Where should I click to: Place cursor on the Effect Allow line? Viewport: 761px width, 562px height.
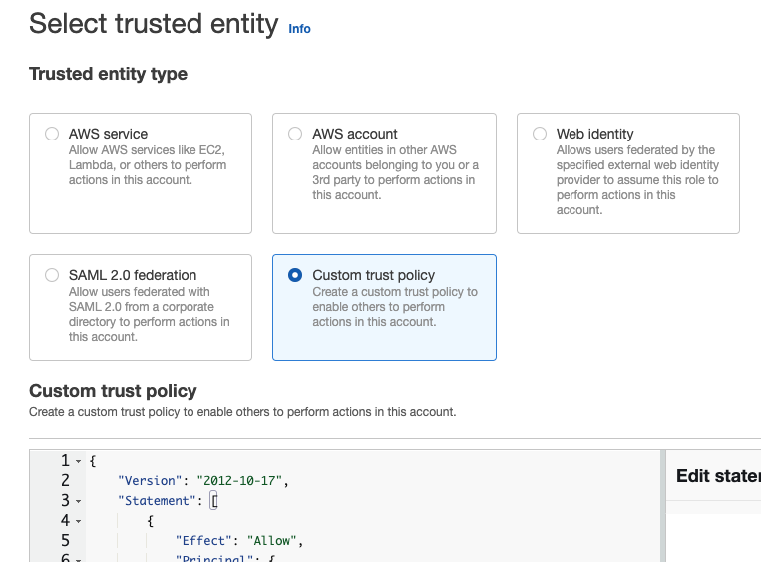click(238, 541)
